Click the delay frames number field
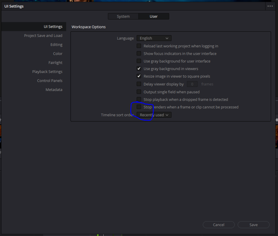The image size is (278, 236). [192, 84]
